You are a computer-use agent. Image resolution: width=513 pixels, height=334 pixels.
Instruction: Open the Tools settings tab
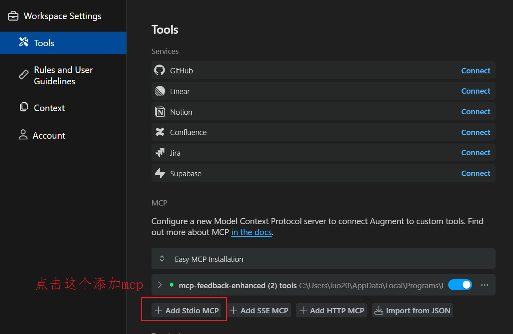point(63,43)
